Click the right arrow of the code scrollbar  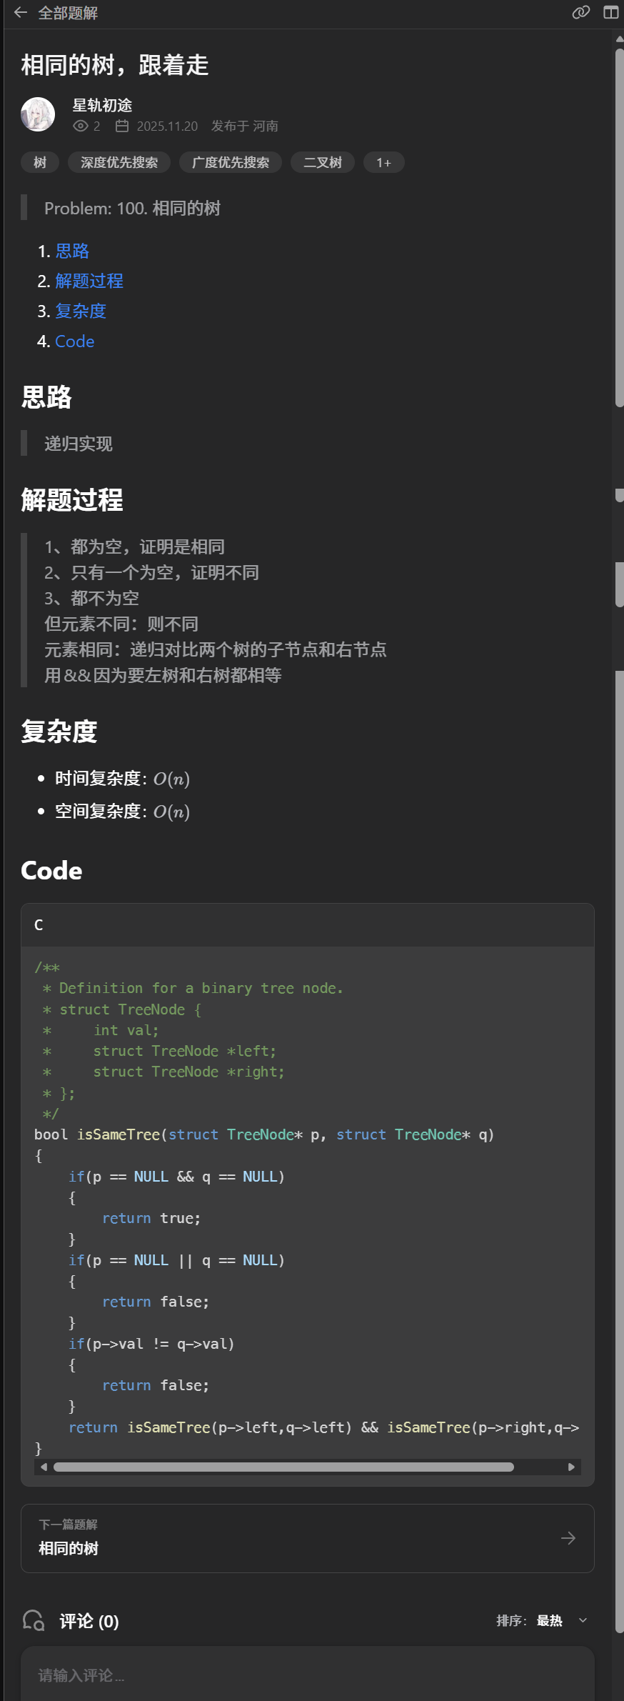[x=571, y=1467]
